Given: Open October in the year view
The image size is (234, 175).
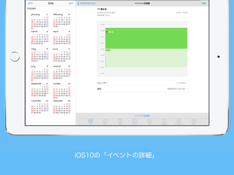Looking at the screenshot, I should click(61, 90).
